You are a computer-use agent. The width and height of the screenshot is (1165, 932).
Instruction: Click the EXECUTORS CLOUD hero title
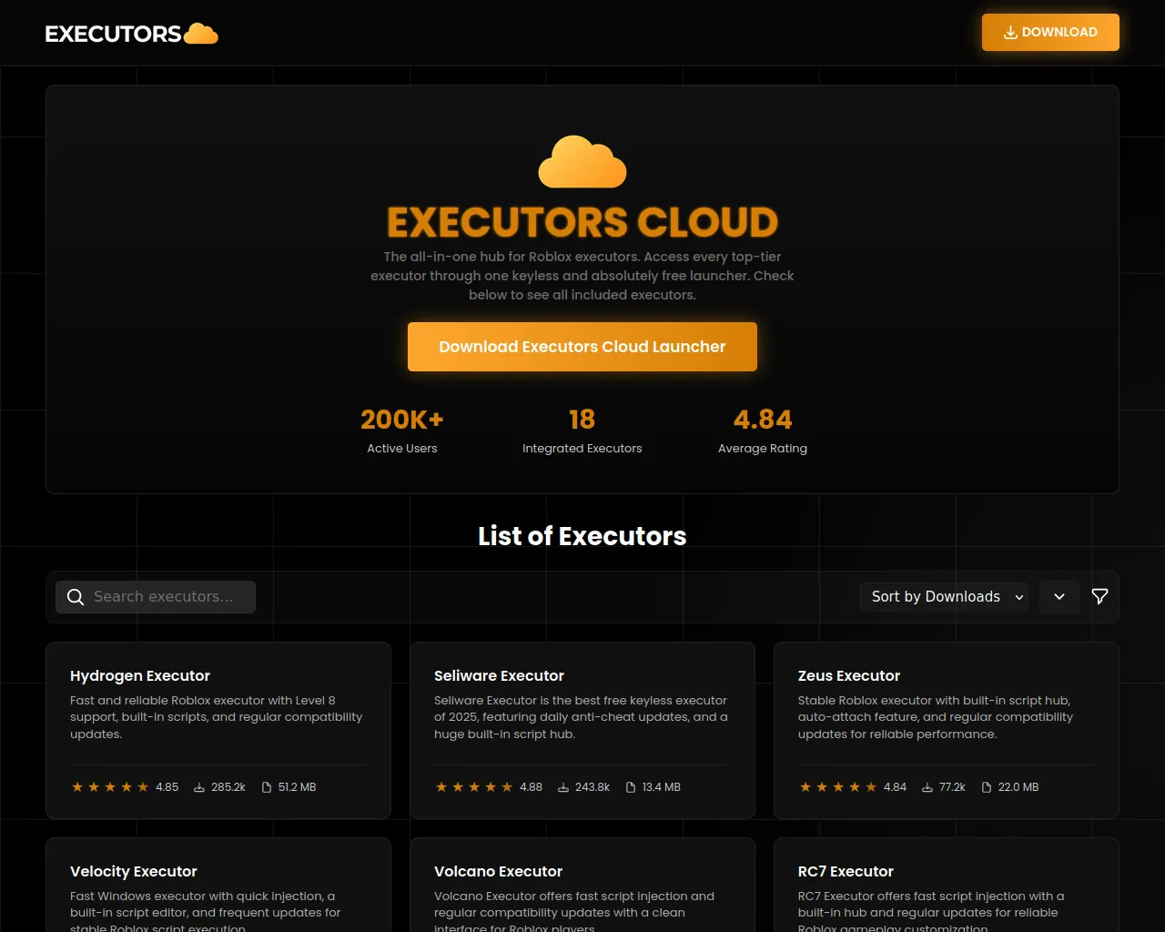pyautogui.click(x=582, y=222)
